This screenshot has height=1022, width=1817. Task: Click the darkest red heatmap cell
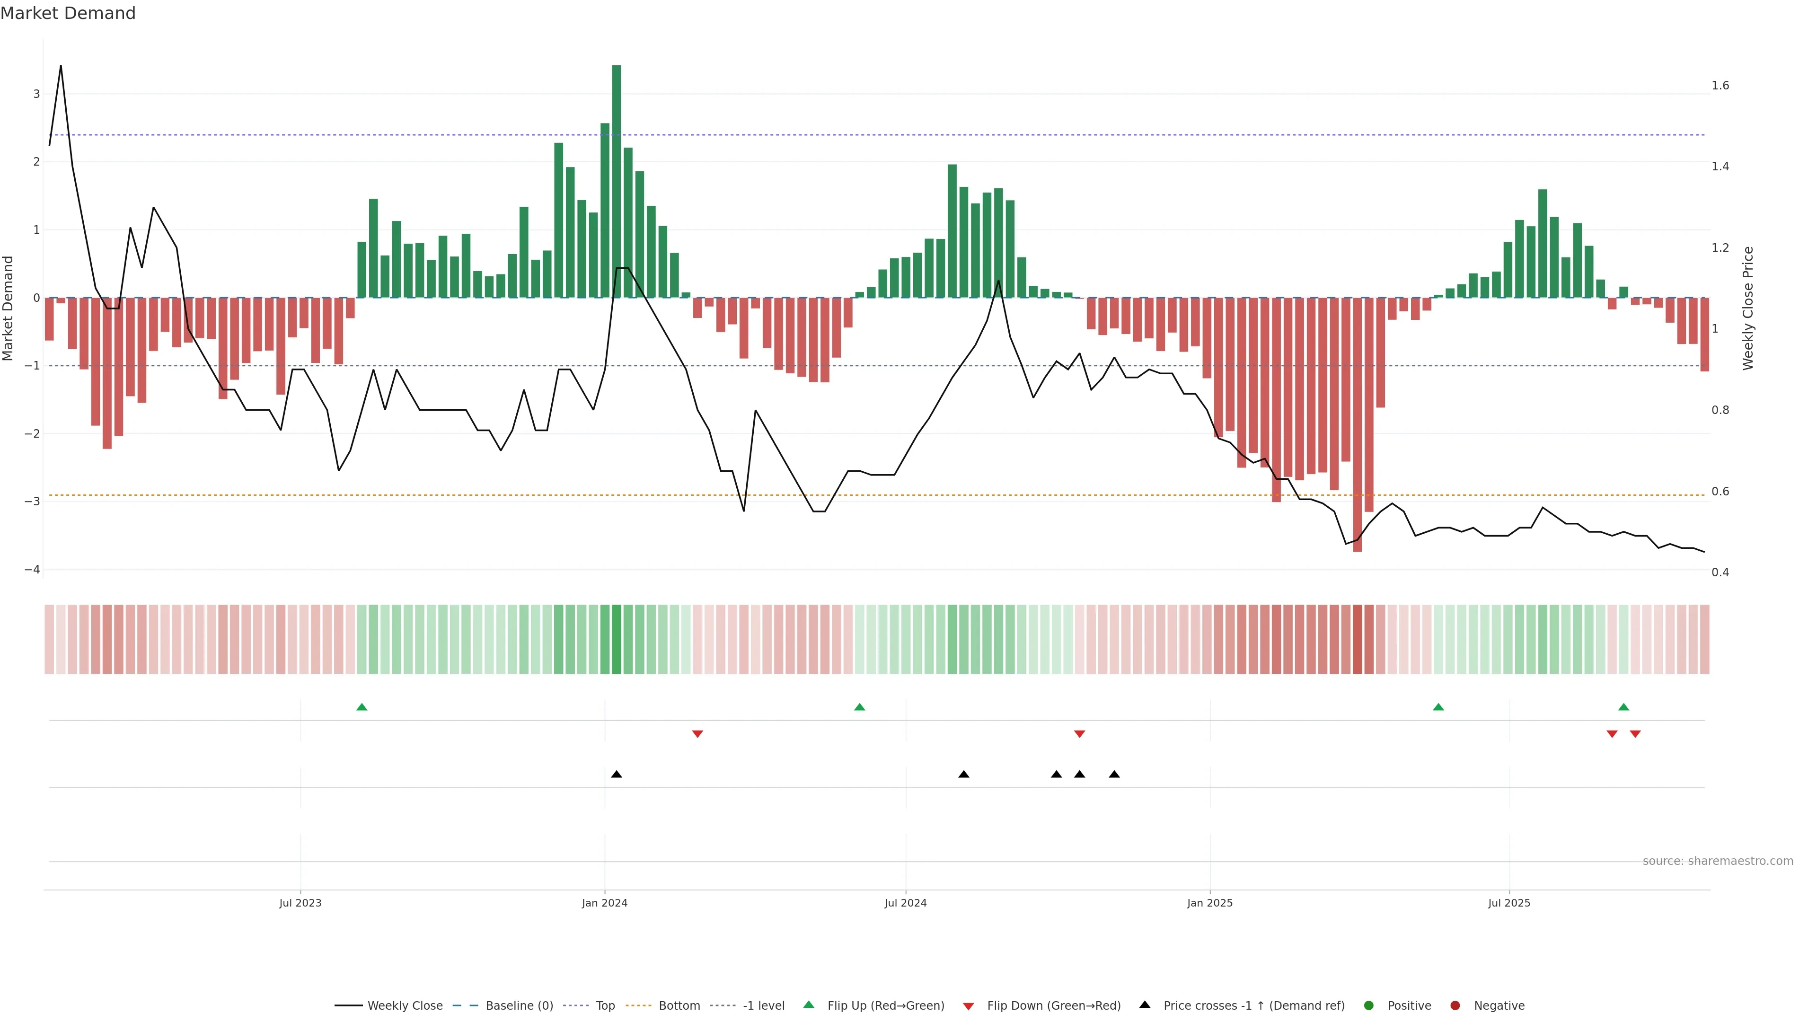click(1357, 639)
